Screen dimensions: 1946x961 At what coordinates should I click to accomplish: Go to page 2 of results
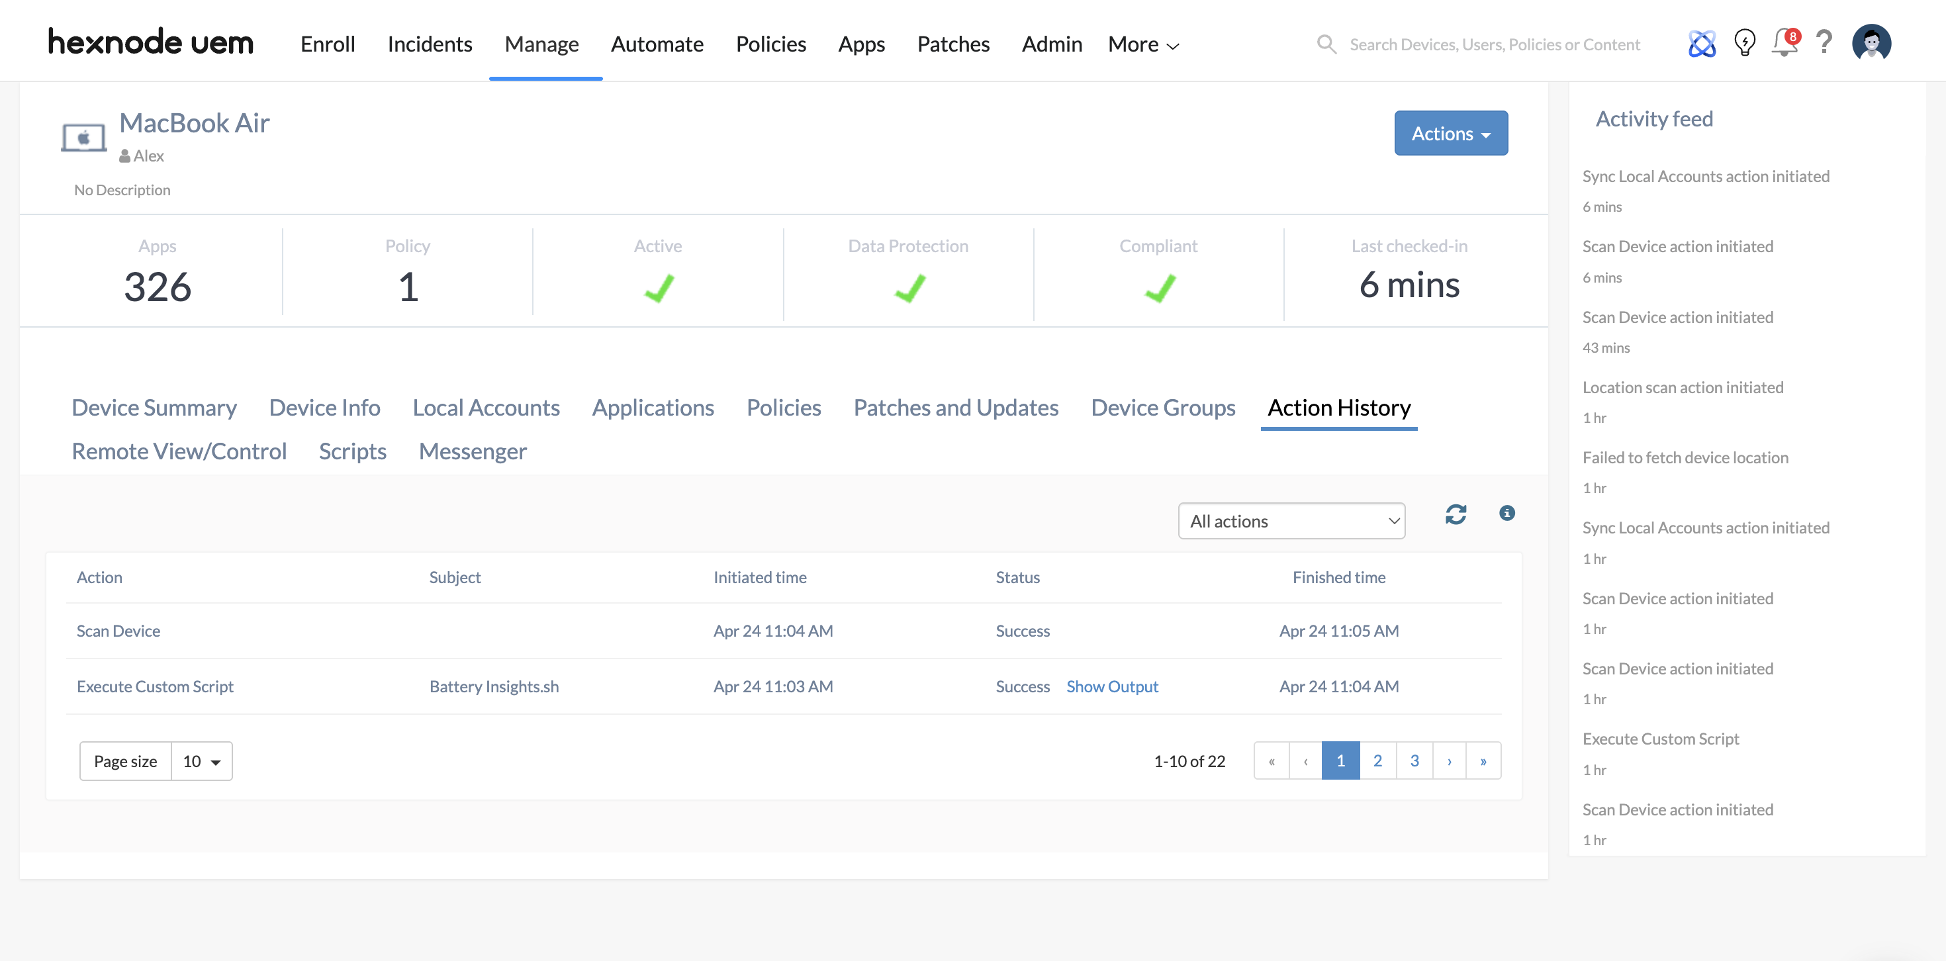(1377, 761)
